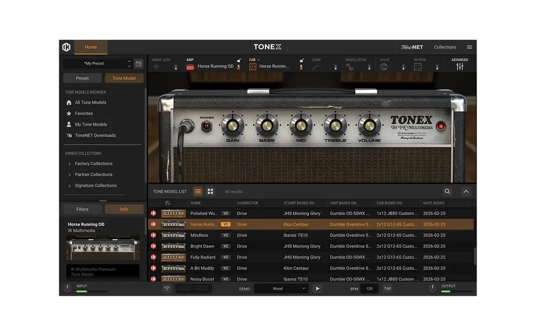Screen dimensions: 535x335
Task: Click the TREBLE knob on the amp
Action: pyautogui.click(x=335, y=126)
